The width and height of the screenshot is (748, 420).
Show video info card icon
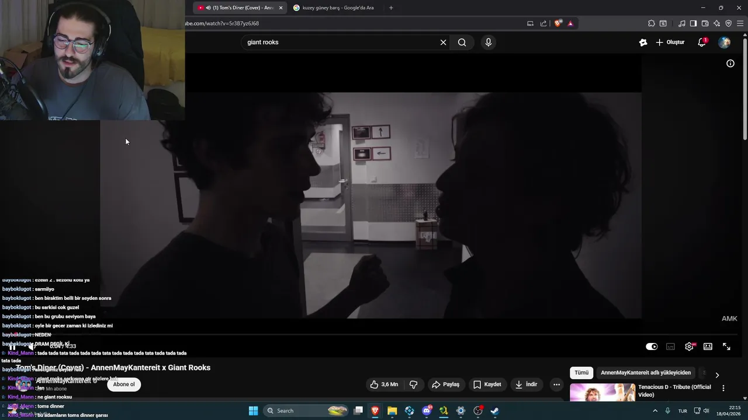[730, 64]
